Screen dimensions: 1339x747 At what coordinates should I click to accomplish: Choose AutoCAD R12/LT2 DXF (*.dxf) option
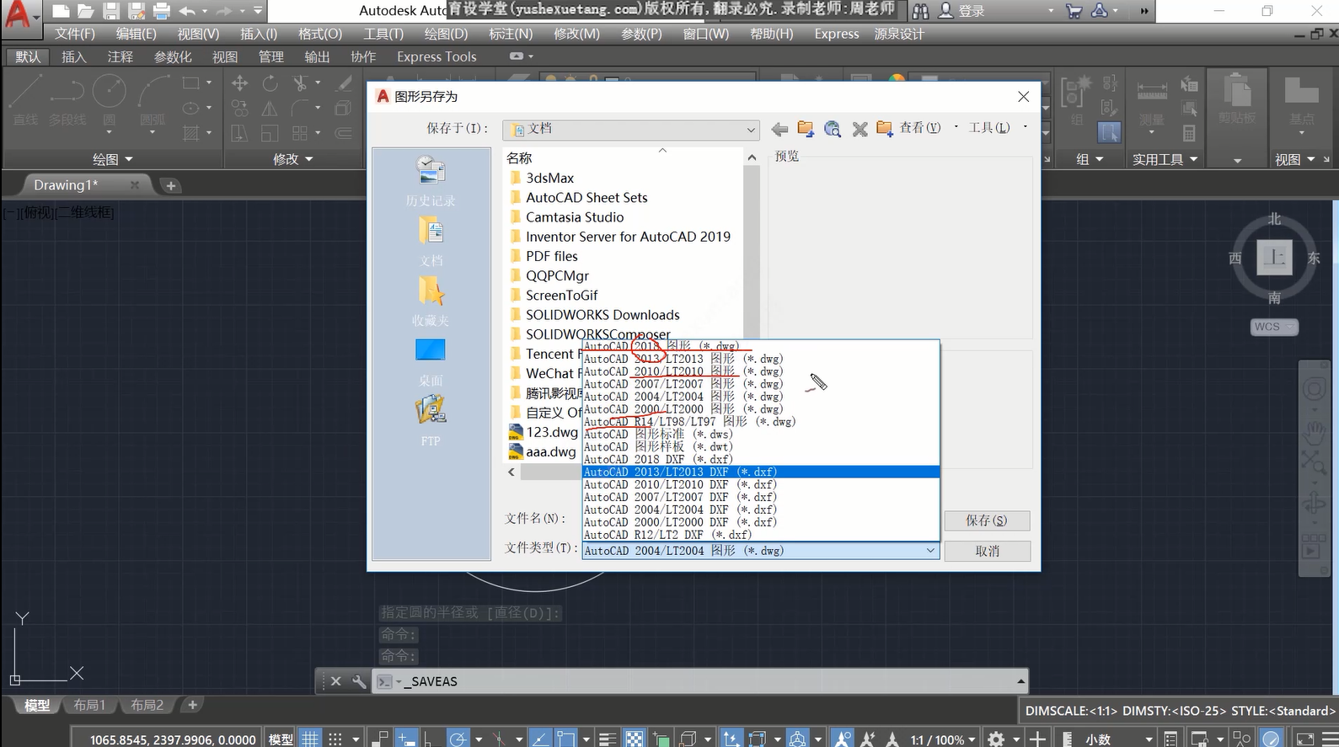click(x=761, y=535)
